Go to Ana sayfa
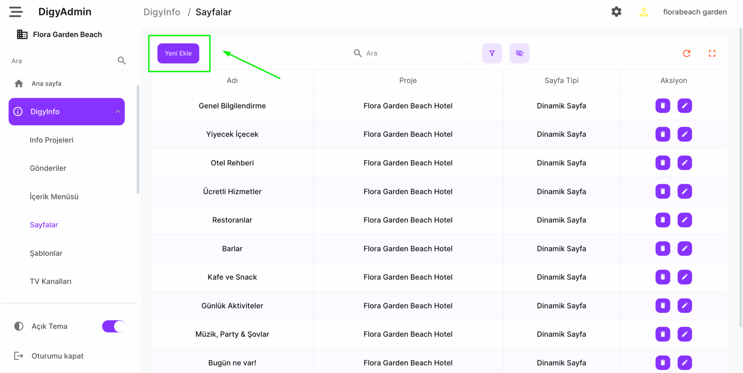743x373 pixels. coord(46,84)
